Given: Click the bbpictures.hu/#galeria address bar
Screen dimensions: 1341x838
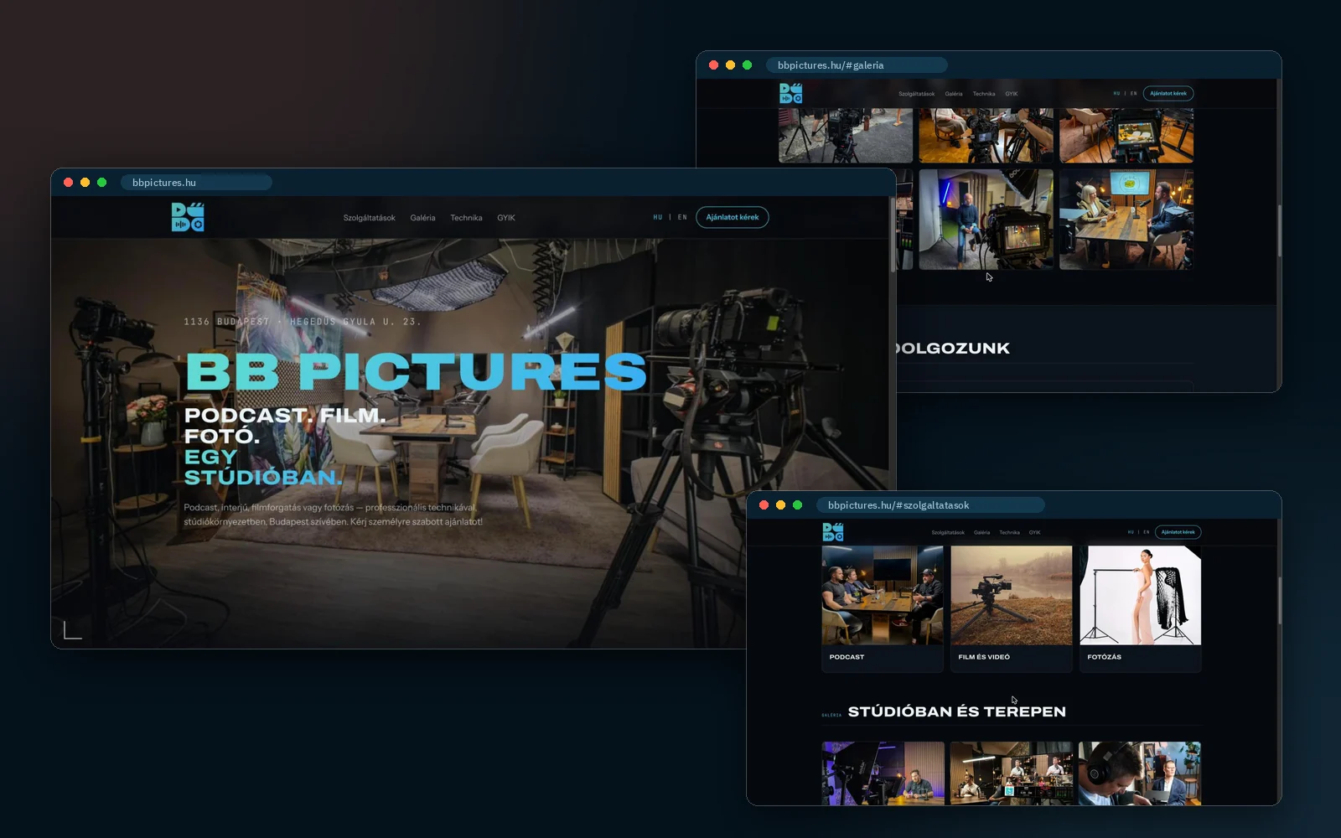Looking at the screenshot, I should tap(857, 65).
